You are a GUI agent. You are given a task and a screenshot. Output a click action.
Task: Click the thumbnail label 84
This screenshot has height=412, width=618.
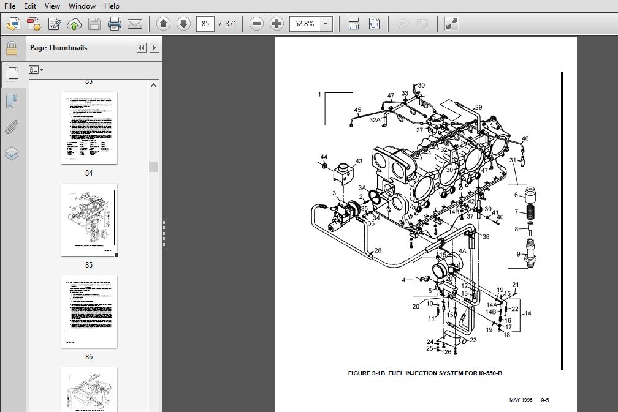[89, 173]
